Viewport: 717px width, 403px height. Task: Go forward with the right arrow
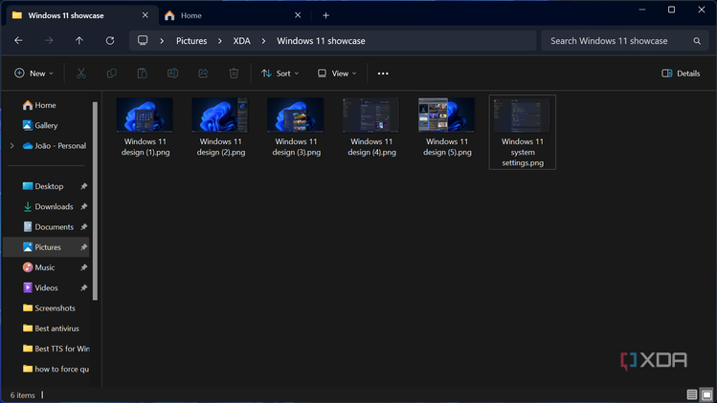pyautogui.click(x=49, y=41)
